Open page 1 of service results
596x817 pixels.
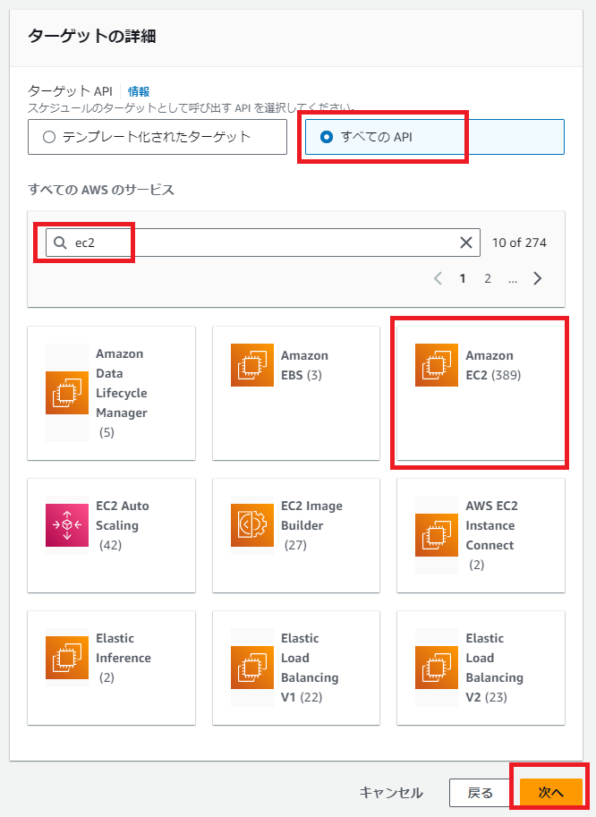click(x=463, y=278)
